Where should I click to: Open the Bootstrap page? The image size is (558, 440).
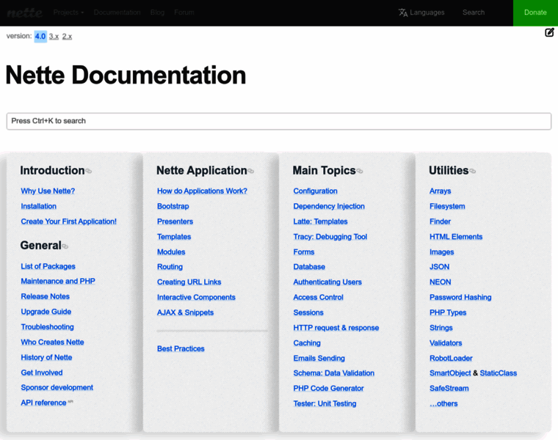(173, 206)
